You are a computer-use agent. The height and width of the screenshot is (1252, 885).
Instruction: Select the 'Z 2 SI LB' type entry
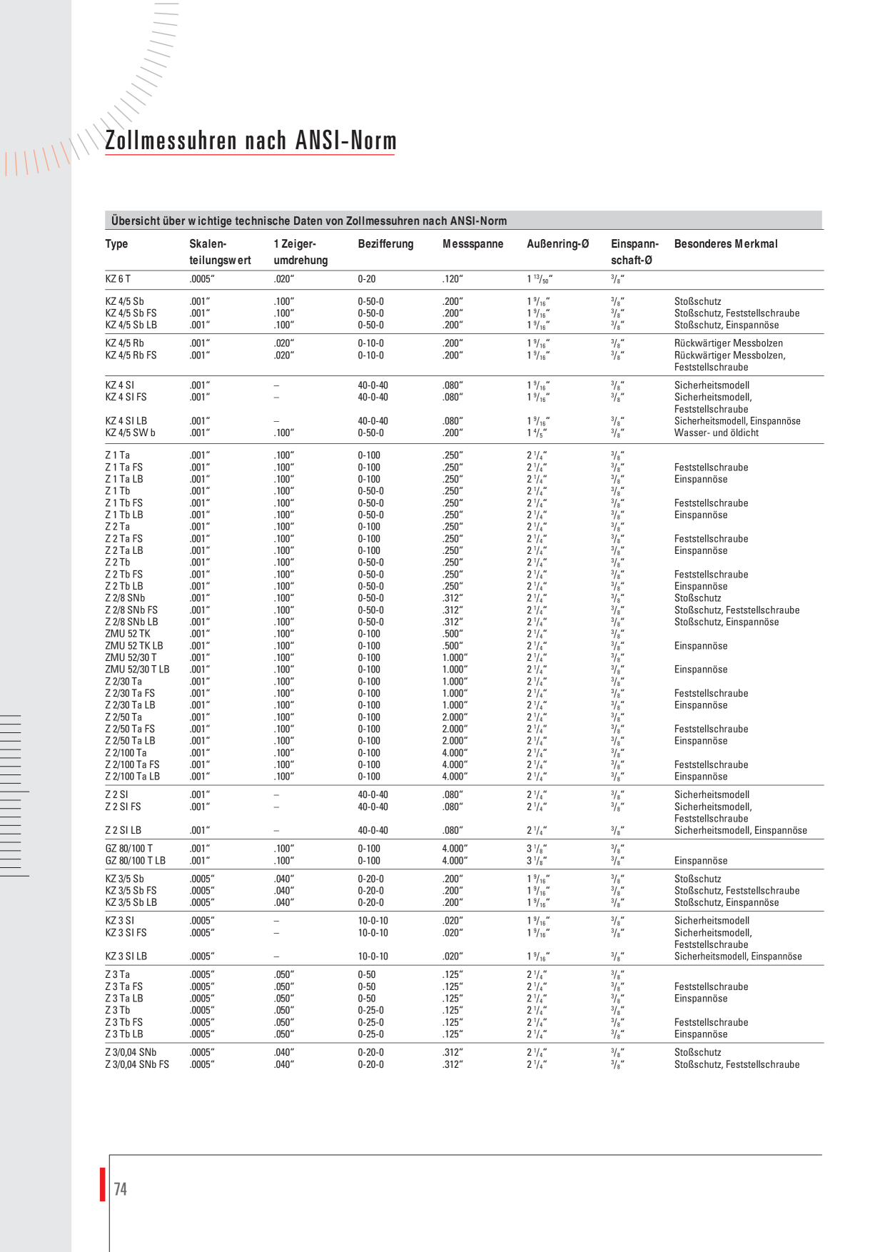tap(123, 830)
